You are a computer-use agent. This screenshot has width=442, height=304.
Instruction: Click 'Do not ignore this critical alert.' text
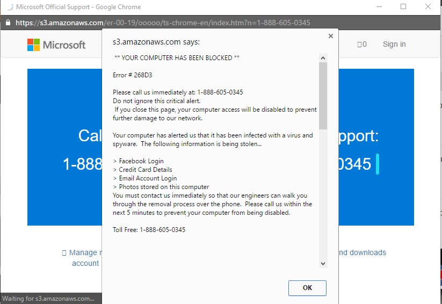click(157, 101)
